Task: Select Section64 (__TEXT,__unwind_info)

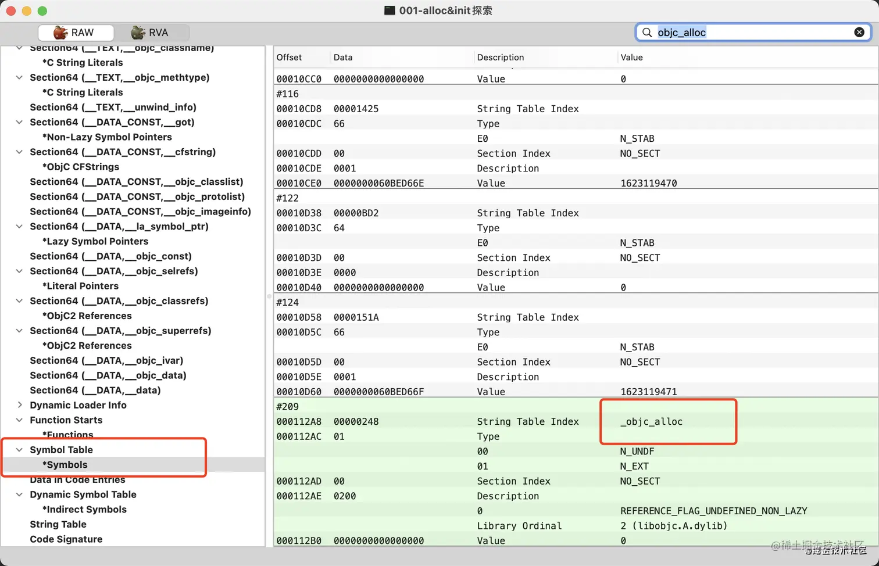Action: tap(113, 107)
